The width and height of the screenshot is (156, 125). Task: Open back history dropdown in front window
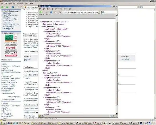click(x=43, y=12)
